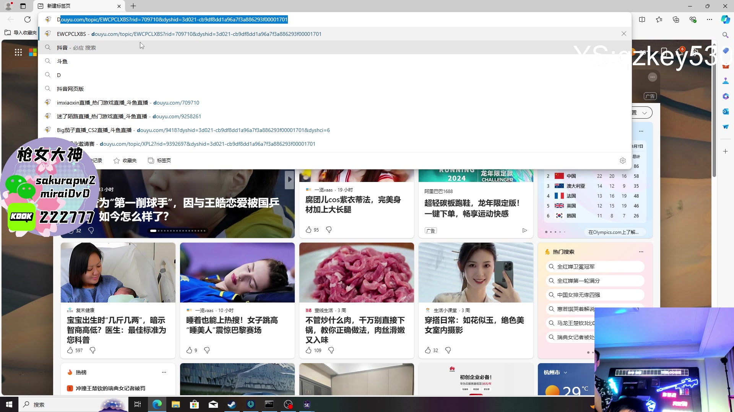Open 迷了陌路直播 douyu.com/9258261 suggestion

335,116
